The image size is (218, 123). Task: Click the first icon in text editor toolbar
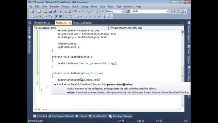[x=32, y=17]
